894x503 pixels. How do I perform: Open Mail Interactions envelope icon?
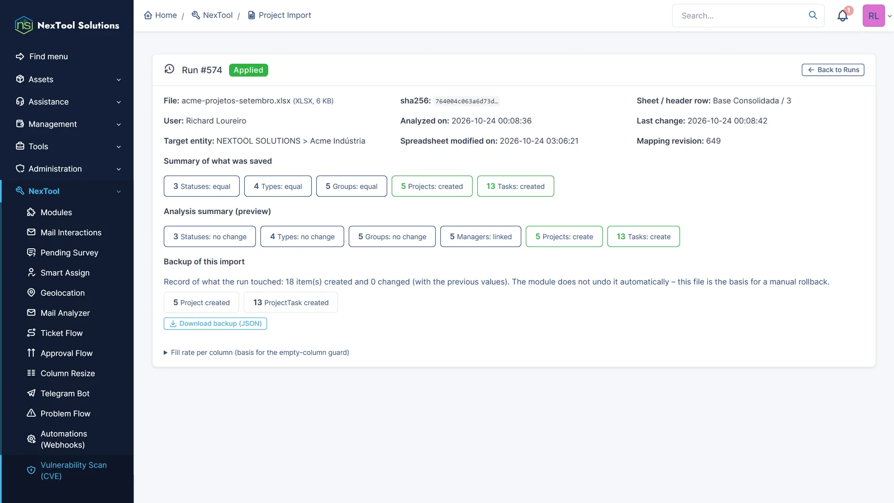(x=31, y=232)
